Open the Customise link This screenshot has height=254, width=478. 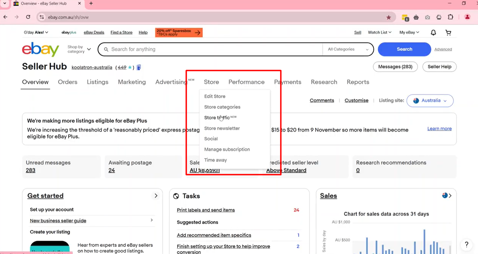tap(356, 100)
